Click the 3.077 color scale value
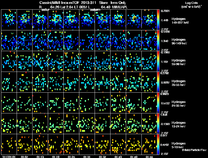Image resolution: width=208 pixels, height=158 pixels. (164, 135)
